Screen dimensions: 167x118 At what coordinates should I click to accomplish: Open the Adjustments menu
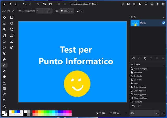(x=134, y=4)
